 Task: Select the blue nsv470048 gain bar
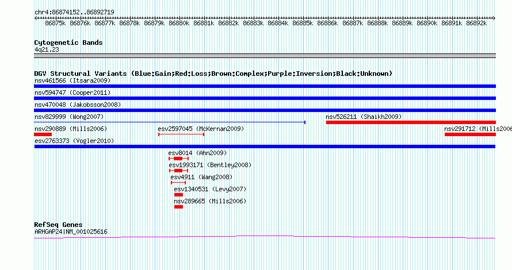click(265, 110)
